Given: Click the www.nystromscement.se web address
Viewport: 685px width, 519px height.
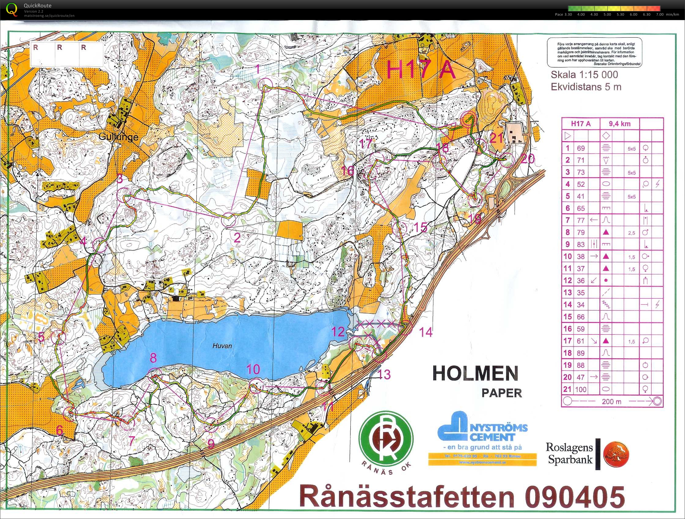Looking at the screenshot, I should click(482, 463).
